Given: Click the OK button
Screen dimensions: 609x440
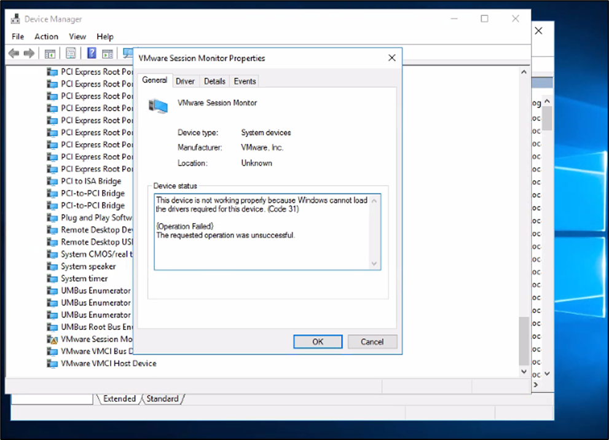Looking at the screenshot, I should [x=317, y=342].
